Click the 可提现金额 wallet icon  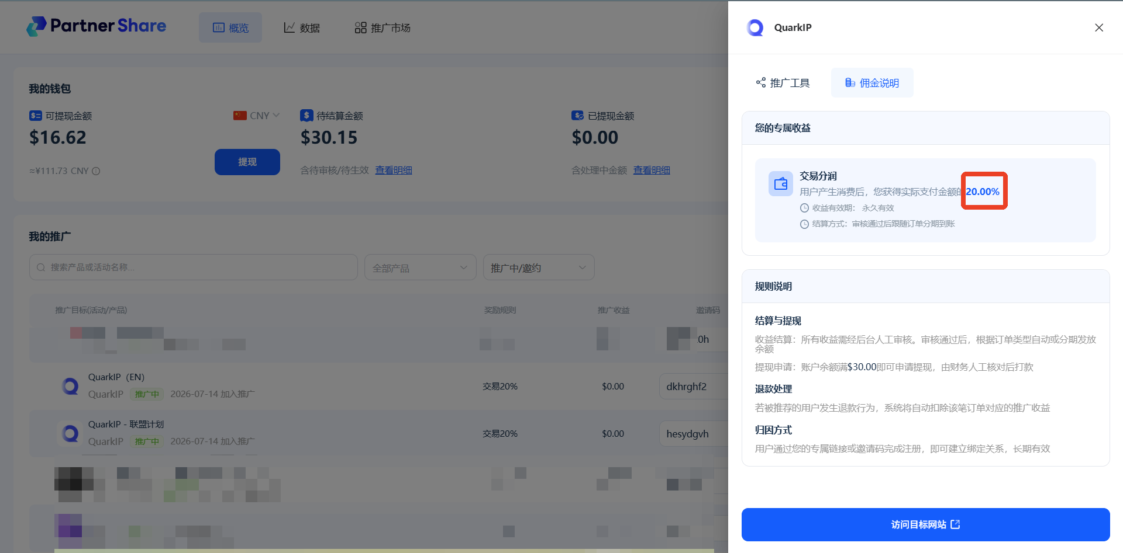(x=36, y=116)
